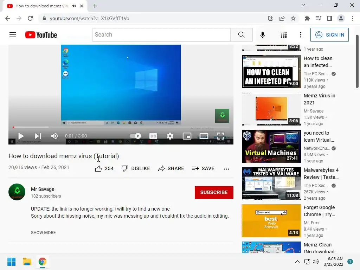
Task: Open the Windows Start menu
Action: 11,262
